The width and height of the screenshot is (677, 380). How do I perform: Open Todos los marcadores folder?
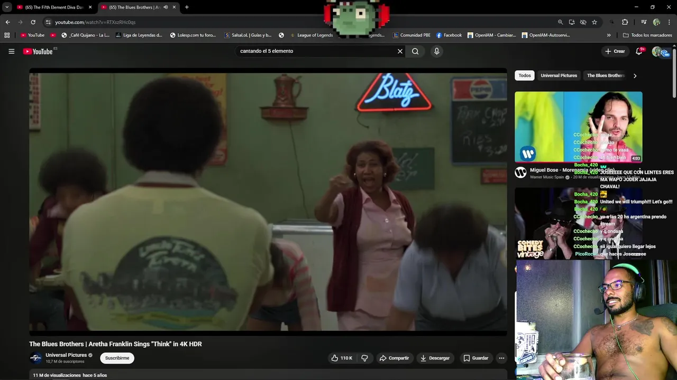coord(647,35)
